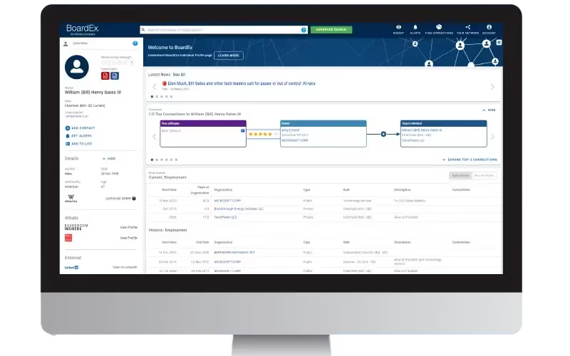Open the Find Connections icon
This screenshot has width=570, height=356.
(x=439, y=27)
